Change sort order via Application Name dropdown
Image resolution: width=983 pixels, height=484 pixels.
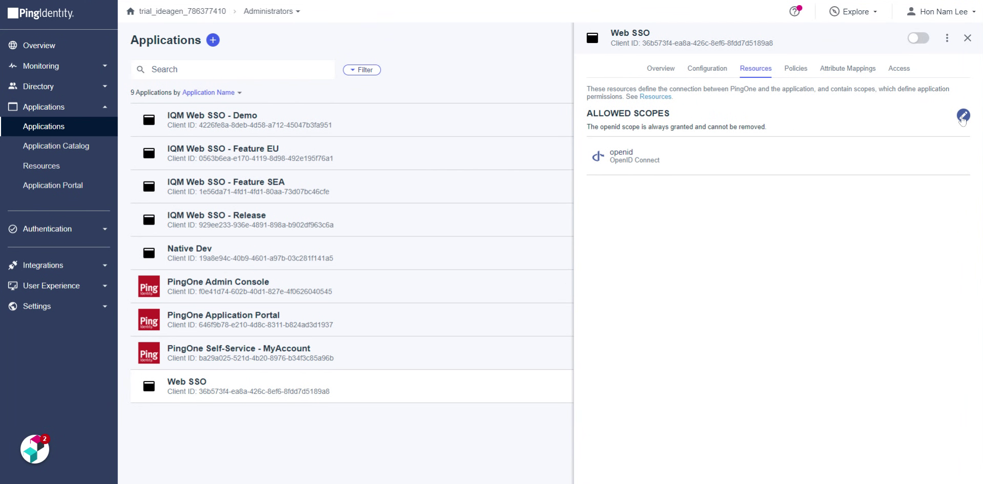[212, 92]
